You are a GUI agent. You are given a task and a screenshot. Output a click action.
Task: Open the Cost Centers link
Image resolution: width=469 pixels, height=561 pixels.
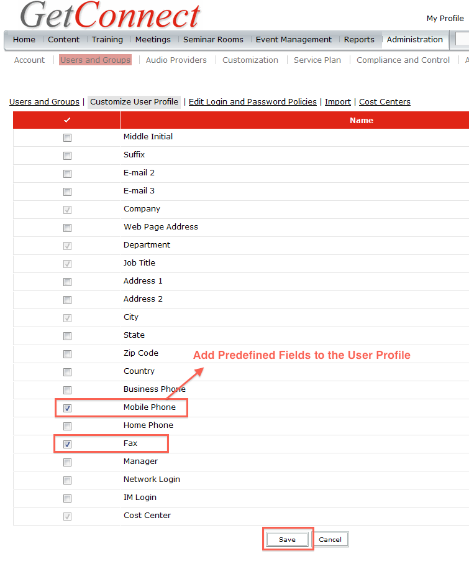385,101
